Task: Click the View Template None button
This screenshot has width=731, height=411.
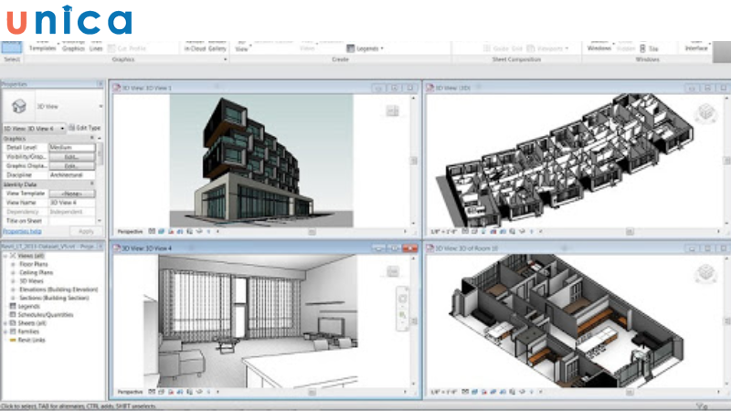Action: point(71,194)
